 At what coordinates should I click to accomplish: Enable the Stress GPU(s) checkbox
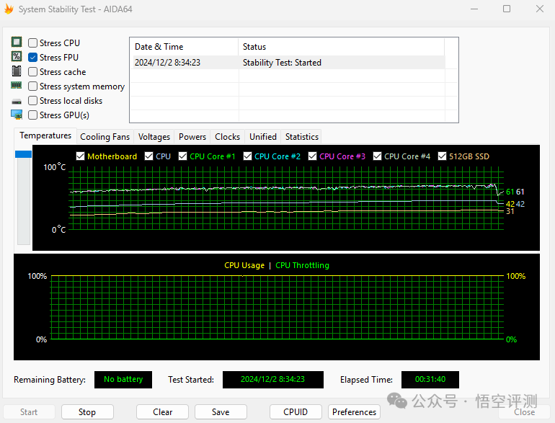click(32, 115)
